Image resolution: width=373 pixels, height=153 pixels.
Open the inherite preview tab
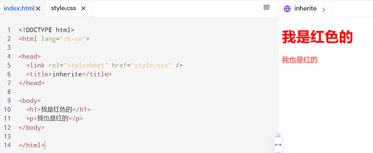305,9
